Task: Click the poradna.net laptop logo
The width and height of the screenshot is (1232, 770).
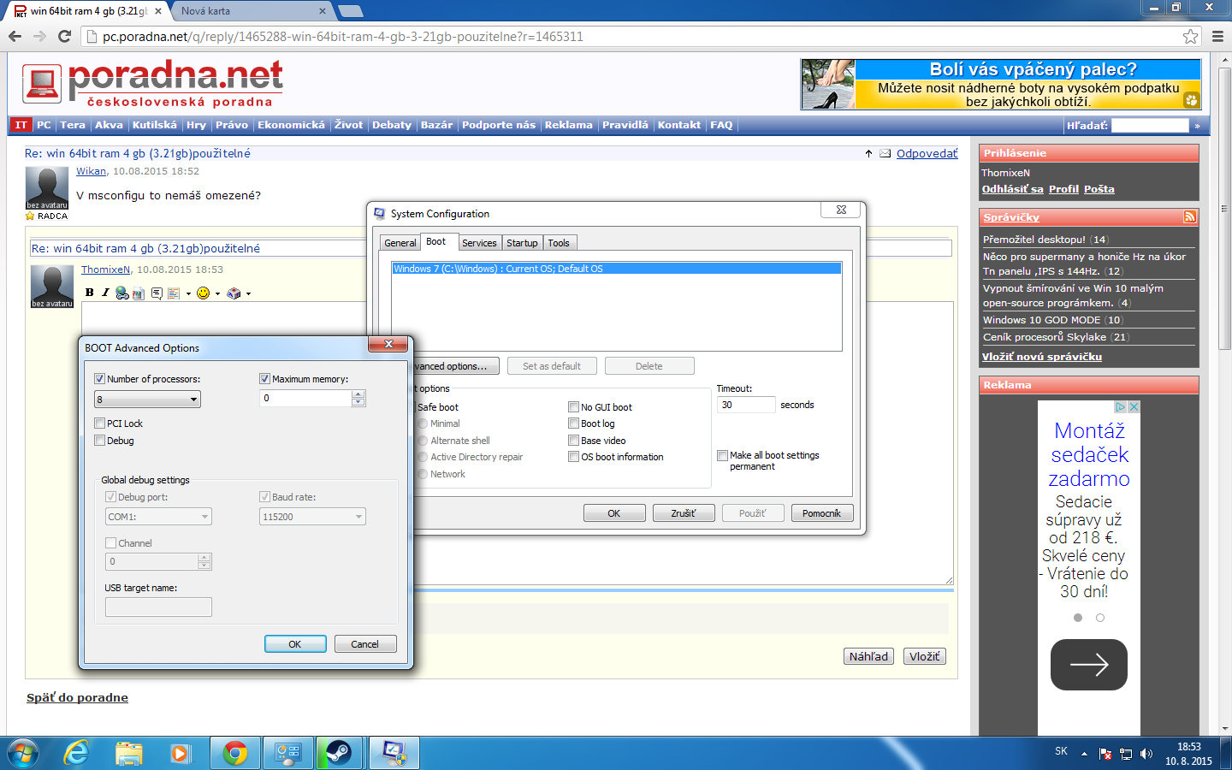Action: pos(42,84)
